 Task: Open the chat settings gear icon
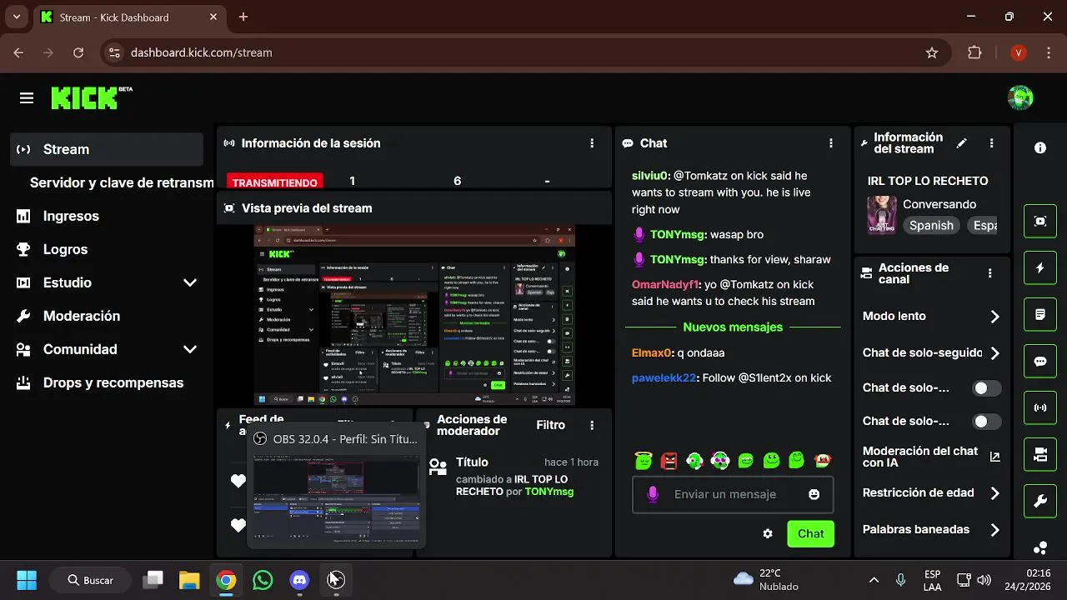coord(768,533)
